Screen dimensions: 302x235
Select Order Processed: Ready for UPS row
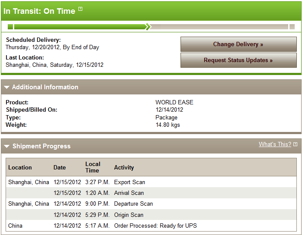click(151, 226)
